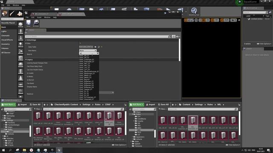
Task: Open the Rotation dropdown in Legacy section
Action: point(106,93)
